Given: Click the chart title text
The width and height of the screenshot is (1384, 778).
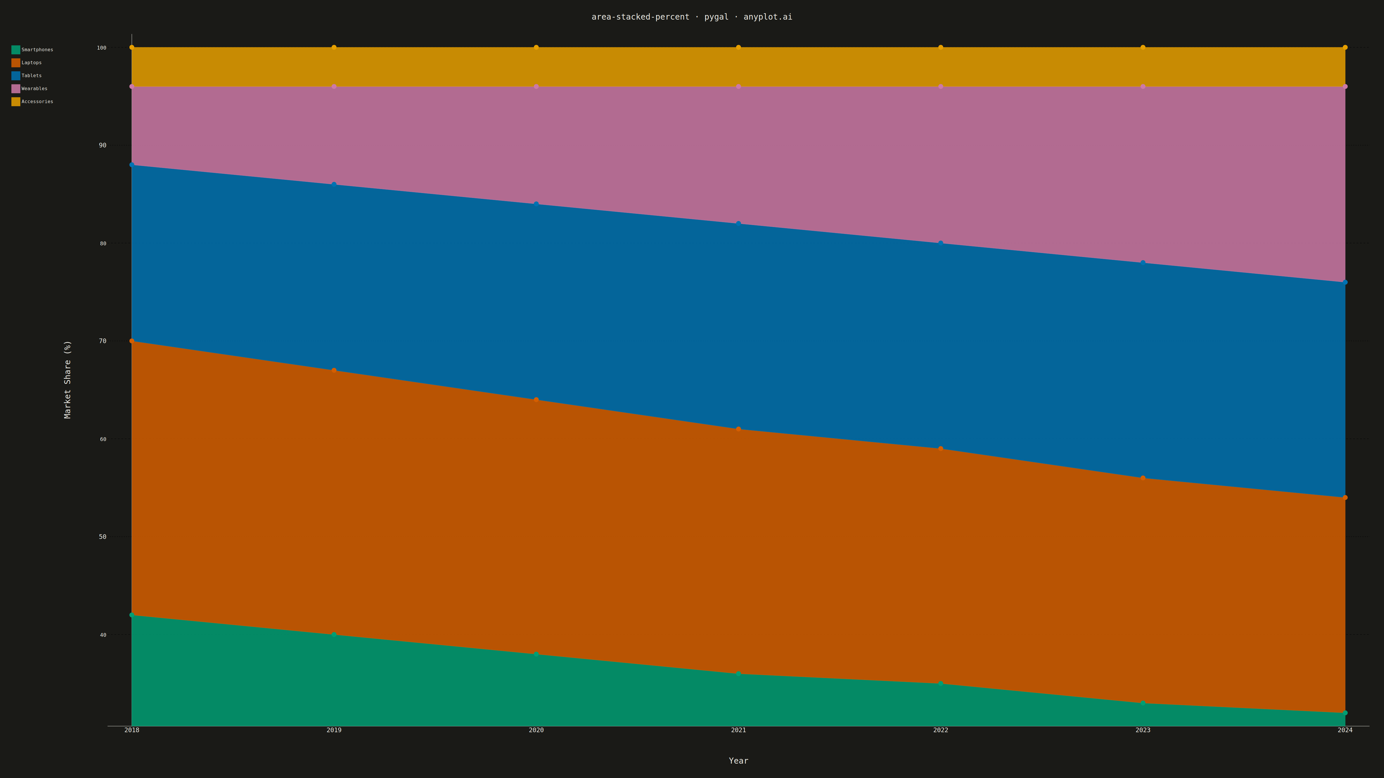Looking at the screenshot, I should 692,17.
